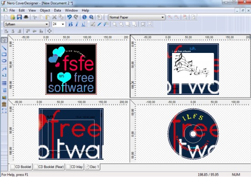Select the arrow selection tool
This screenshot has width=251, height=177.
(4, 40)
